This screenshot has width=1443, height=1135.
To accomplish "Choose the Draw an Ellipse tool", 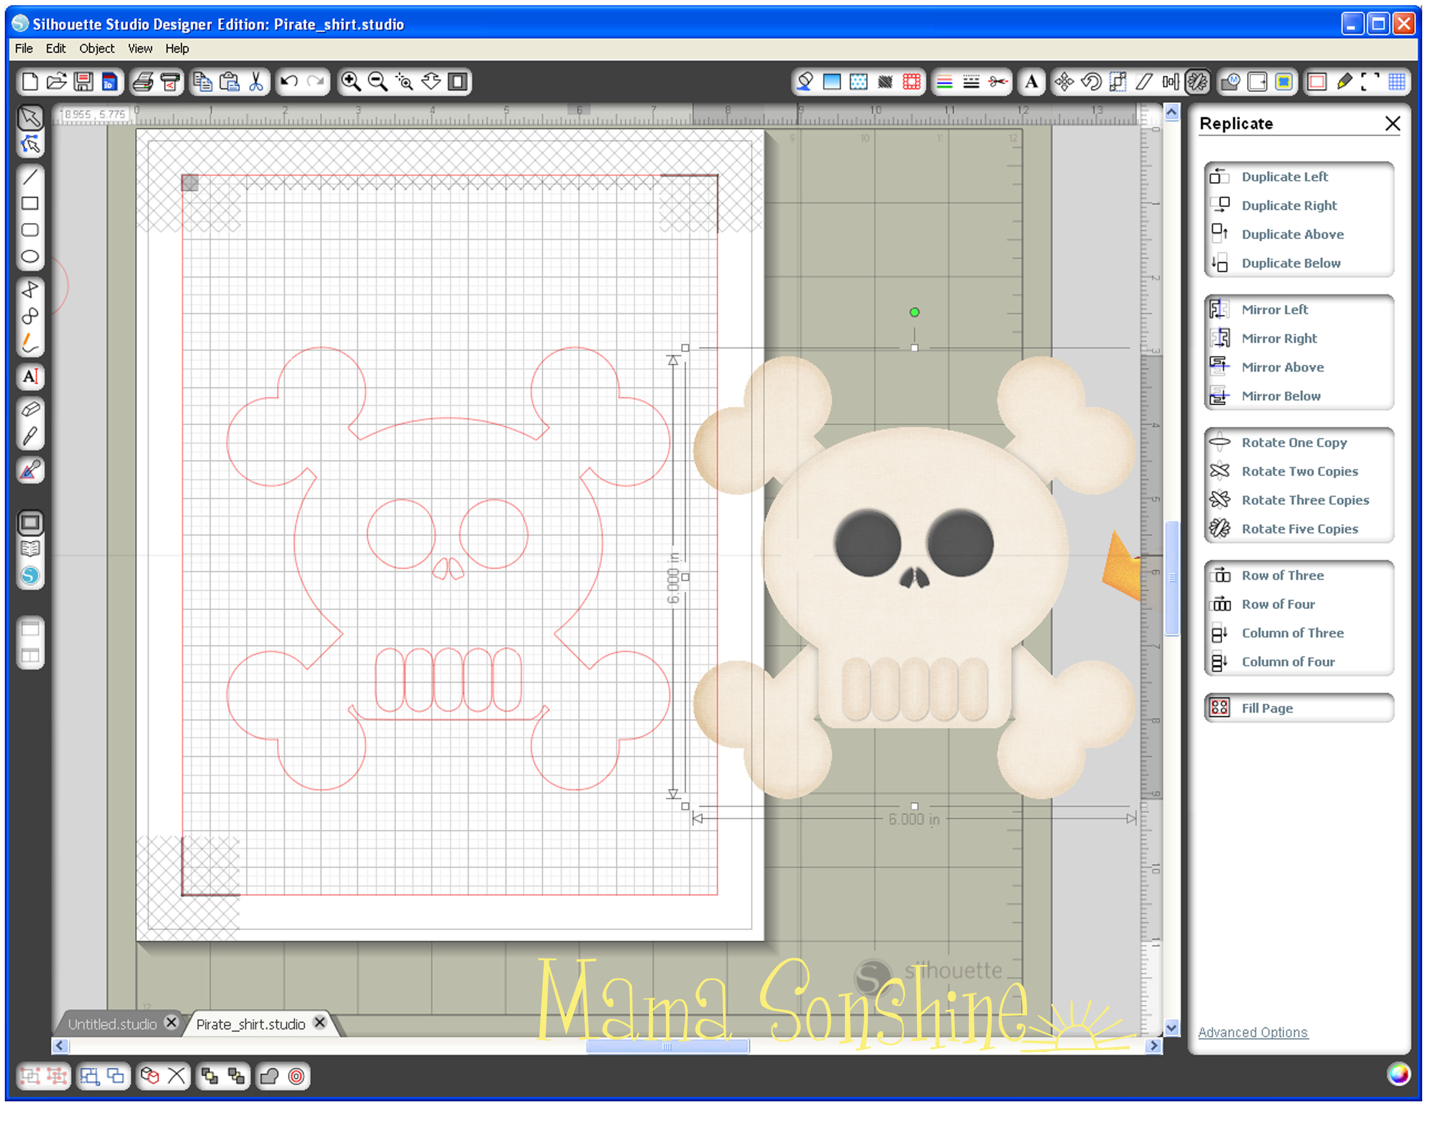I will coord(30,257).
